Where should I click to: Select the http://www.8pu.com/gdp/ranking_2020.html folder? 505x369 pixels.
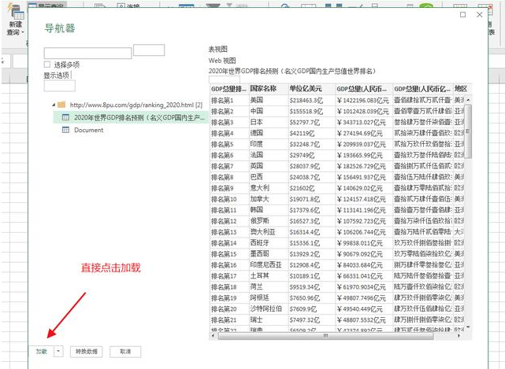136,105
